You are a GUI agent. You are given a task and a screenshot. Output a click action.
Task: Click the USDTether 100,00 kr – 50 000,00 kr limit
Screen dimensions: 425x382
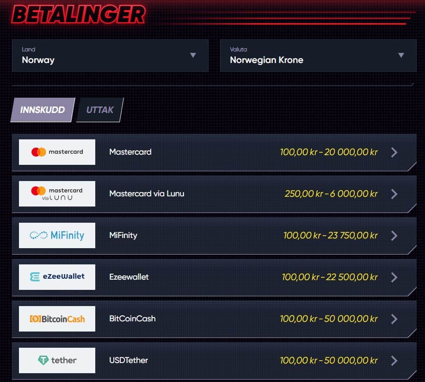(x=329, y=360)
